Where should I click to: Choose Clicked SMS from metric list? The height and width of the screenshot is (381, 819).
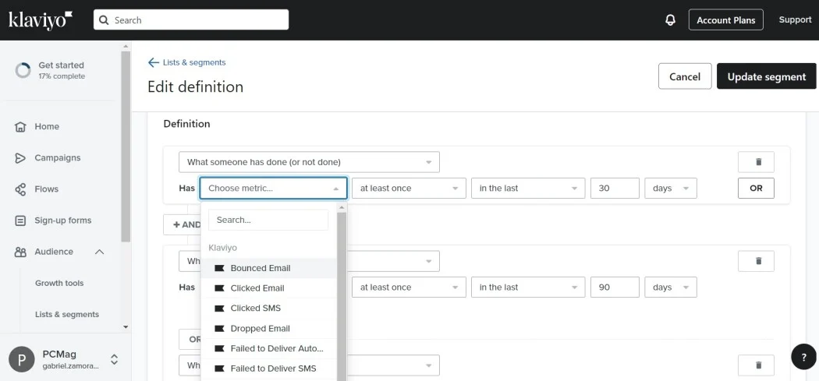pos(255,309)
